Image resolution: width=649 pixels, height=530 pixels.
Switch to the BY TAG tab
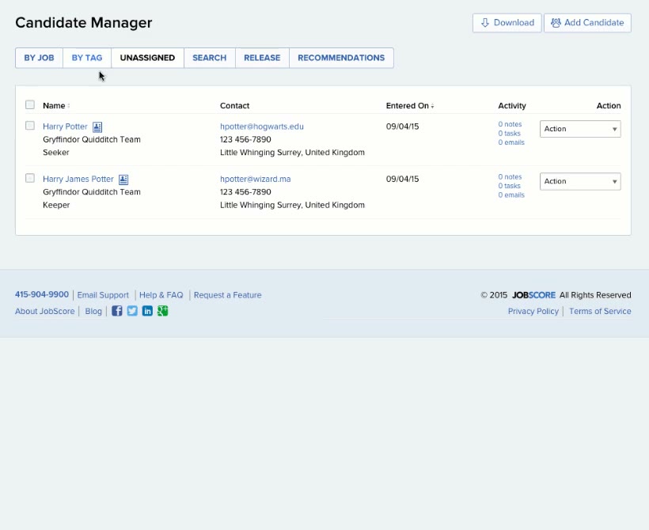[x=87, y=58]
